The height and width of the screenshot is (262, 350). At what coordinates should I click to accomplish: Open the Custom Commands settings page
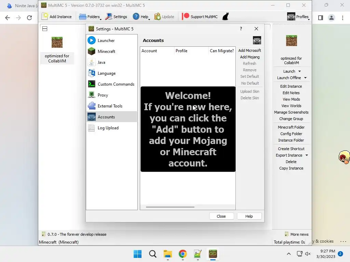tap(112, 84)
